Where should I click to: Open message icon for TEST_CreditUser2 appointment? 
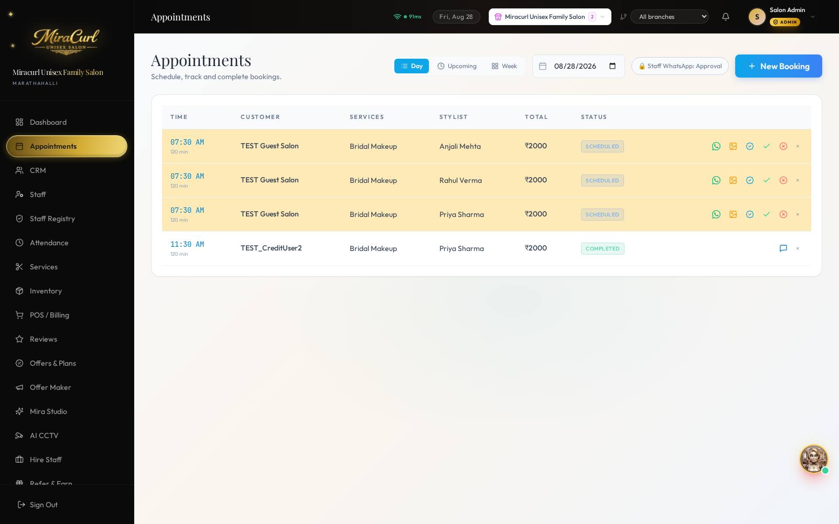pos(783,248)
